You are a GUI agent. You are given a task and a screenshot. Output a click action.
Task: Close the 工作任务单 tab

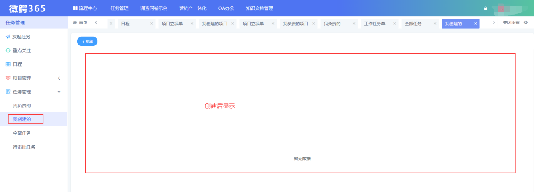click(x=394, y=24)
